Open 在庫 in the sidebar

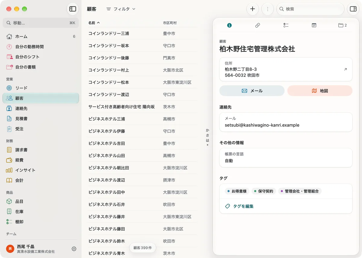(x=41, y=212)
